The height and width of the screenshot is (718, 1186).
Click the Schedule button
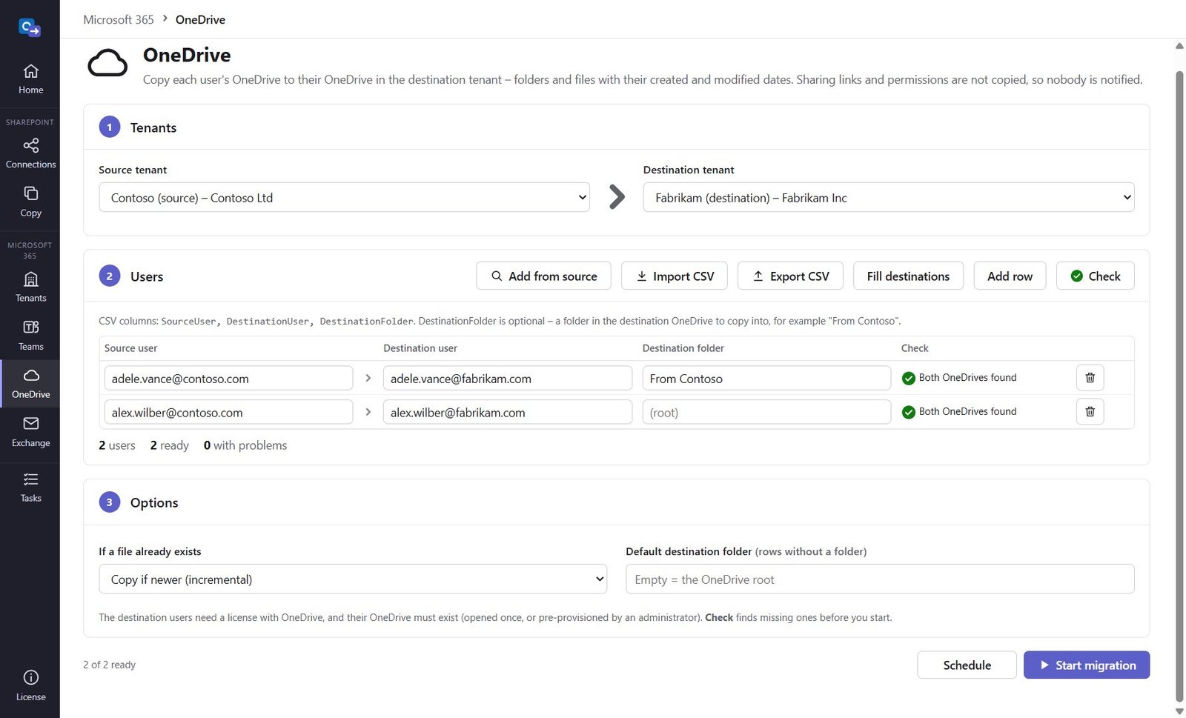[967, 665]
